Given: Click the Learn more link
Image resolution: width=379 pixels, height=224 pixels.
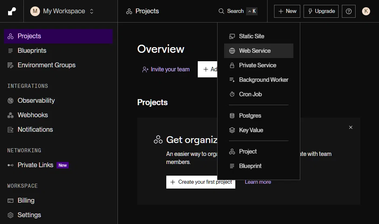Looking at the screenshot, I should coord(258,182).
